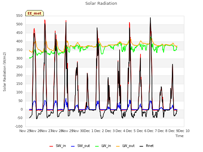203x152 pixels.
Task: Click the Time axis label
Action: 180,136
